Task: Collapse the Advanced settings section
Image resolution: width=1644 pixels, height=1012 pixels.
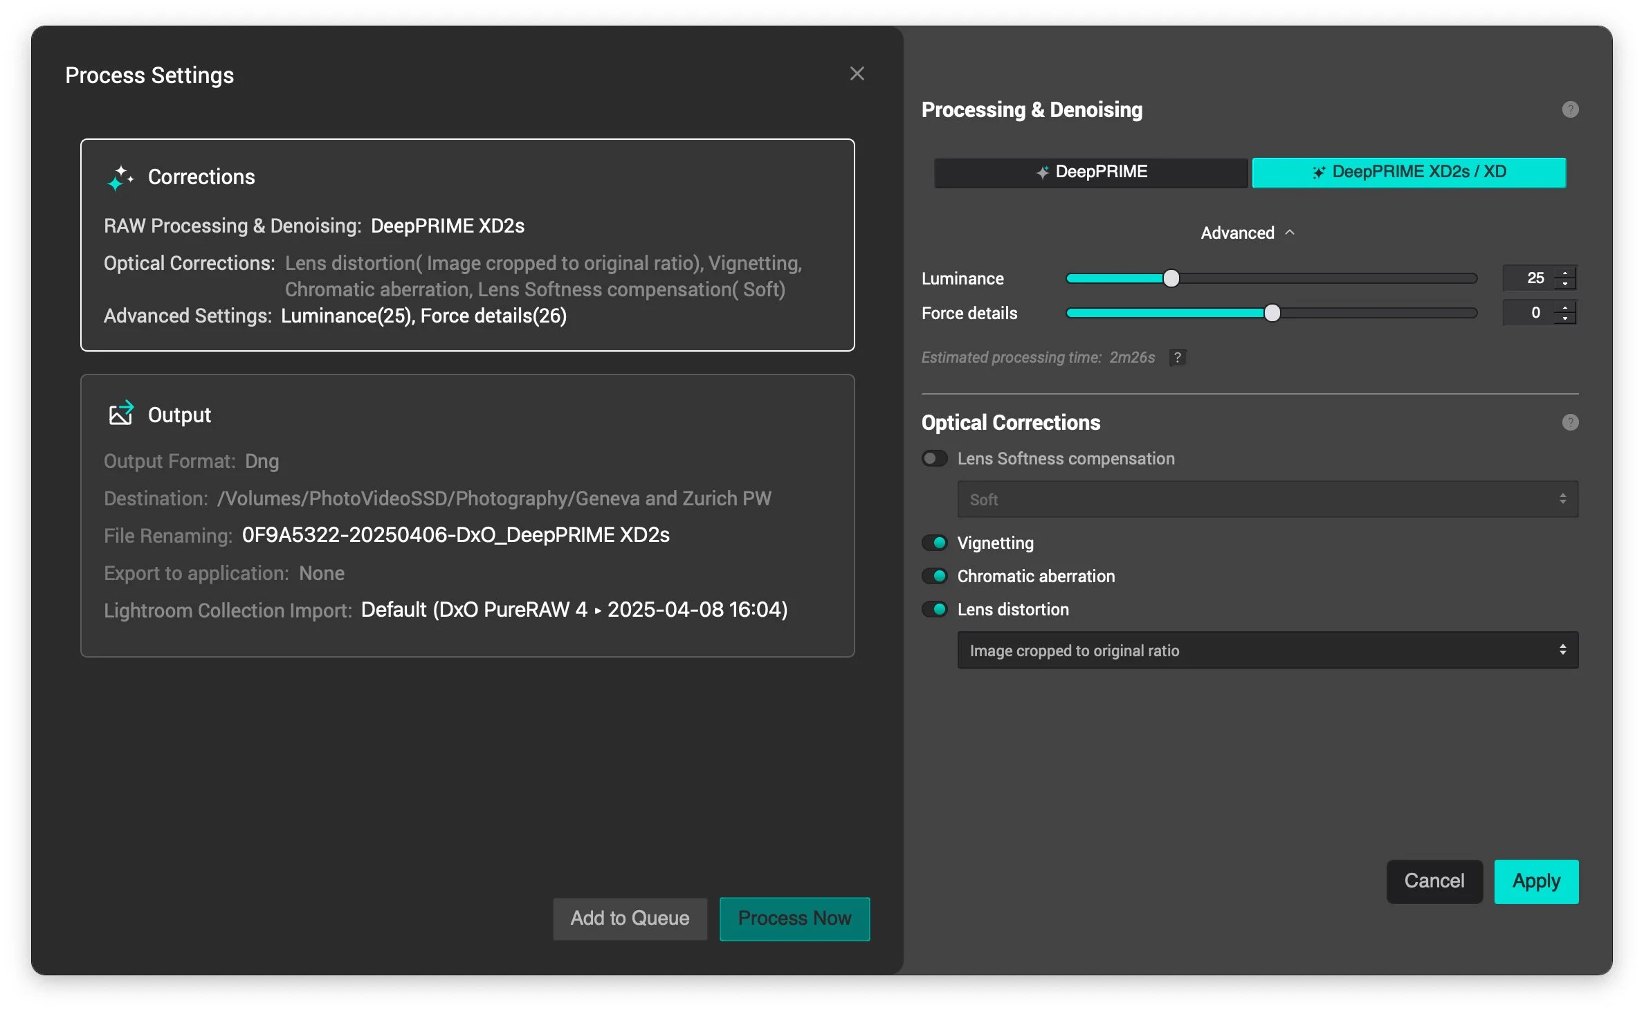Action: tap(1247, 233)
